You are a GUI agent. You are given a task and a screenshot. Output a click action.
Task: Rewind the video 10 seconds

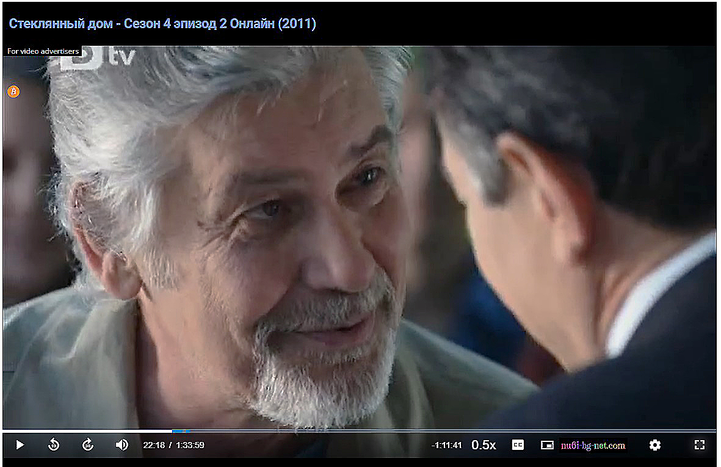(x=54, y=444)
